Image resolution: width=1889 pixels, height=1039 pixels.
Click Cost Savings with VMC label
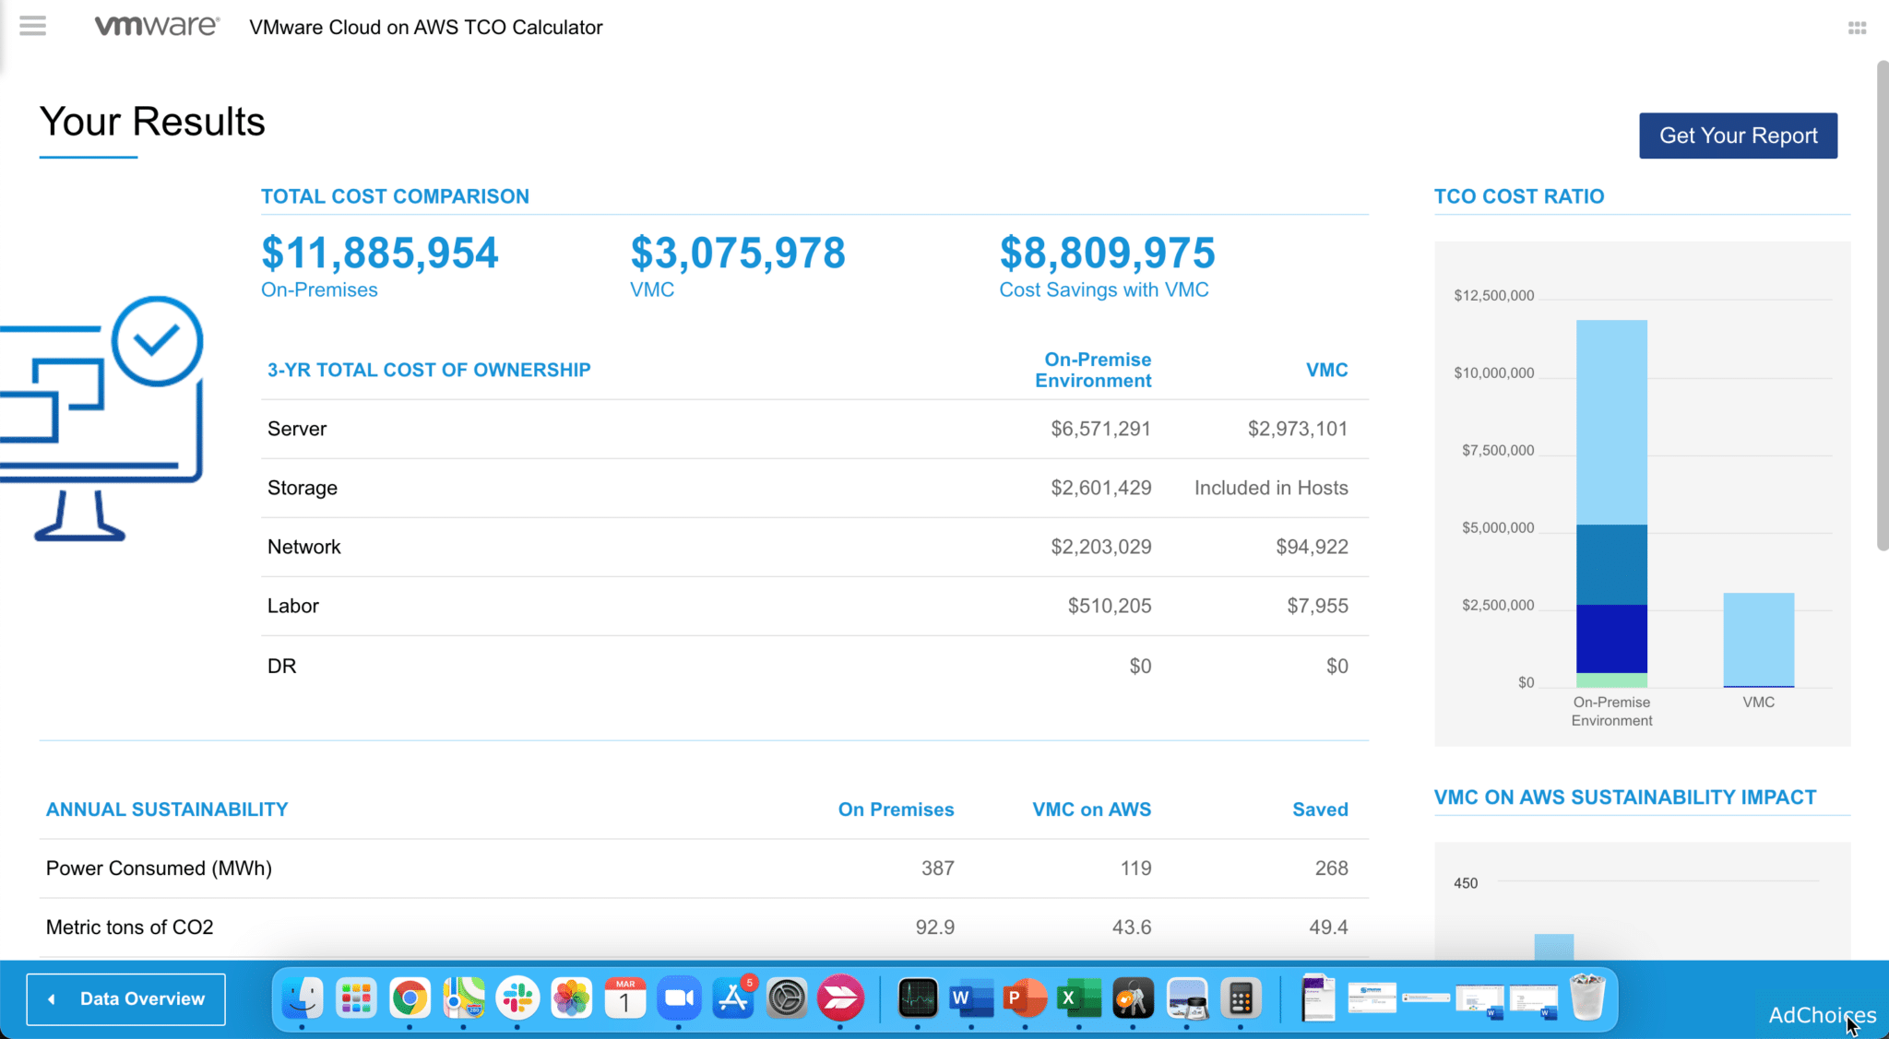(1104, 289)
